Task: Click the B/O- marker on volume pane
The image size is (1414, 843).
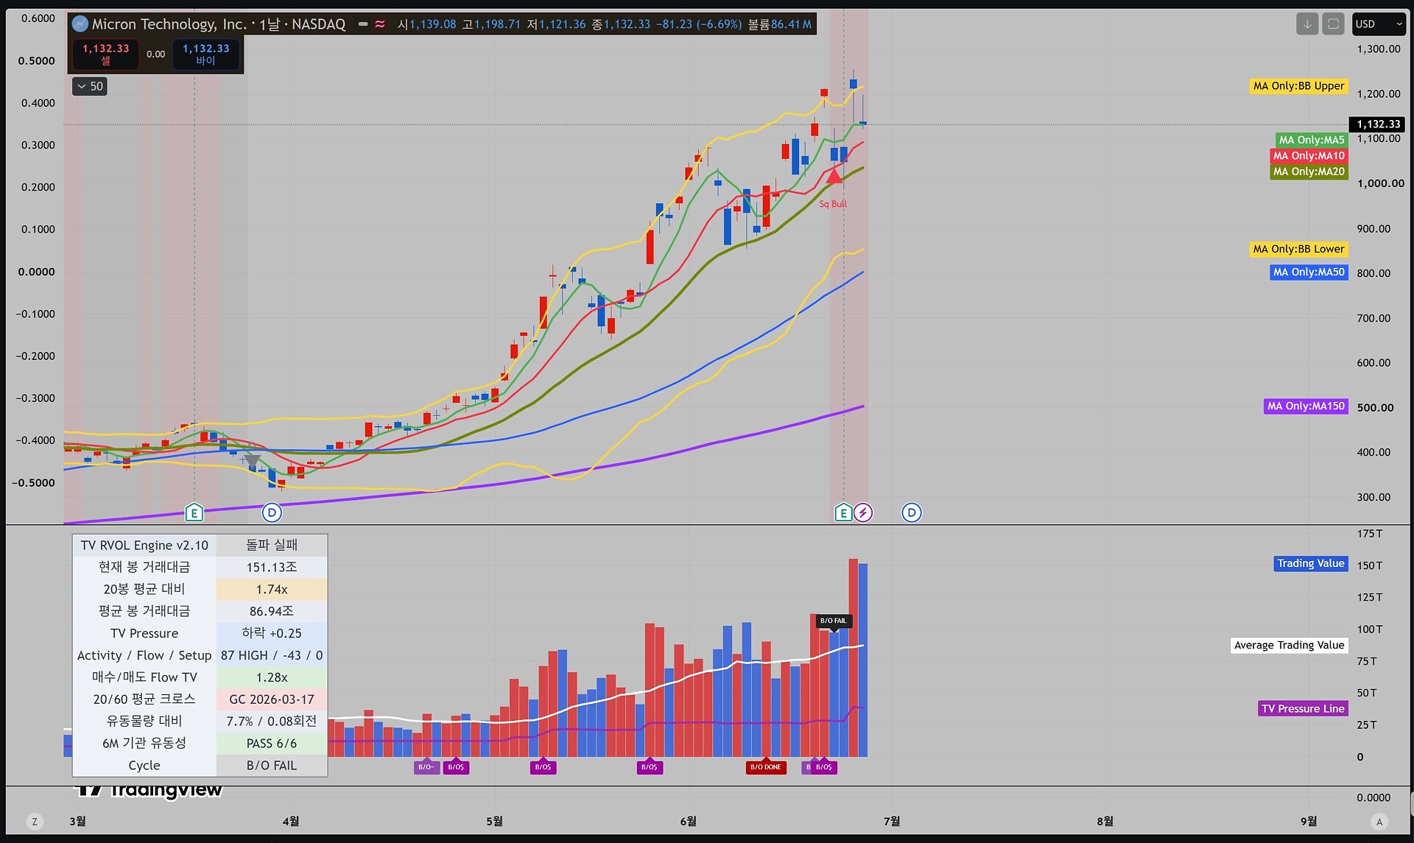Action: (x=426, y=766)
